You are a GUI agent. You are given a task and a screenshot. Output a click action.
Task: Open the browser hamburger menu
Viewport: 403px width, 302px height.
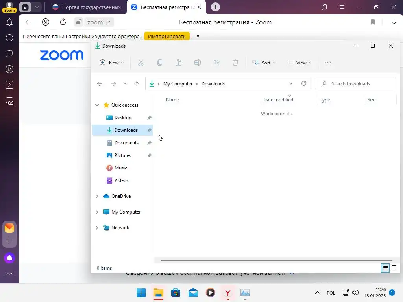(342, 7)
